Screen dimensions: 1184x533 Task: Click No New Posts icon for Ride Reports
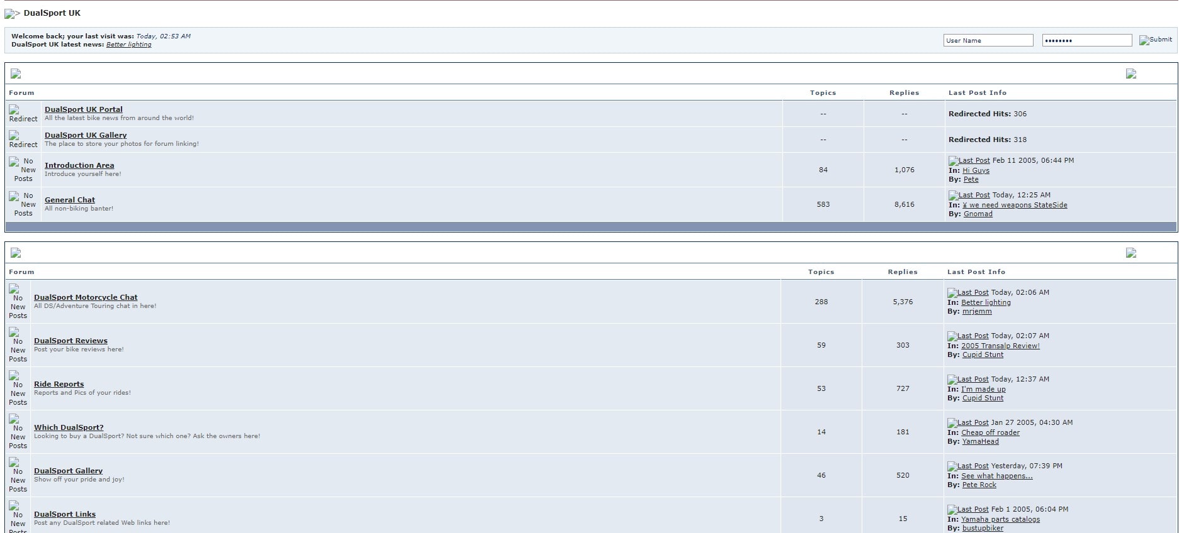coord(18,388)
